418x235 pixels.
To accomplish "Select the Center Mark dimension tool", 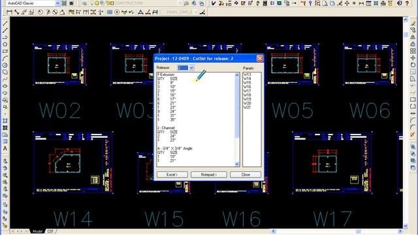I will point(117,12).
